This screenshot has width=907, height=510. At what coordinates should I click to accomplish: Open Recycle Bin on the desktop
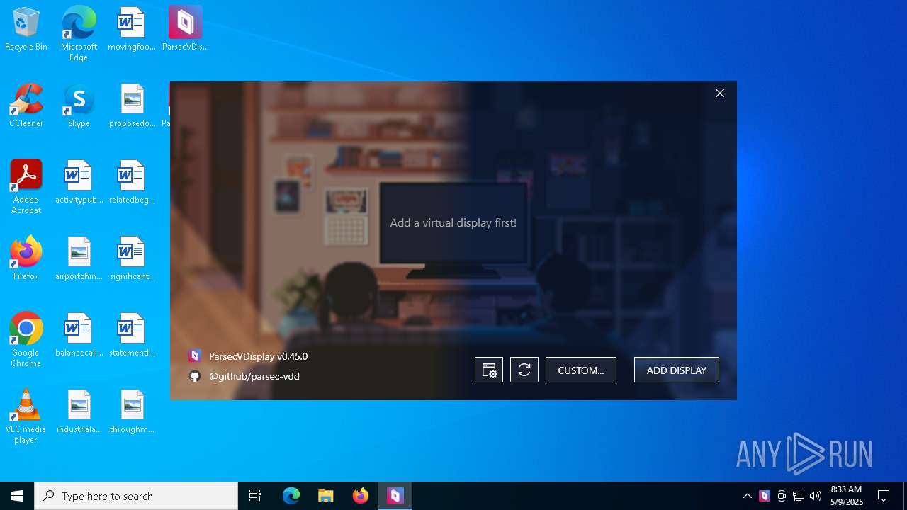(x=26, y=29)
